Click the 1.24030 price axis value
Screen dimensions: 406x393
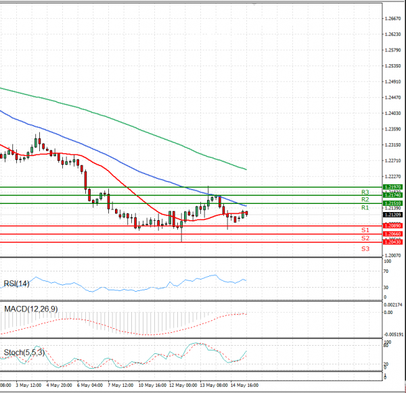pyautogui.click(x=392, y=113)
